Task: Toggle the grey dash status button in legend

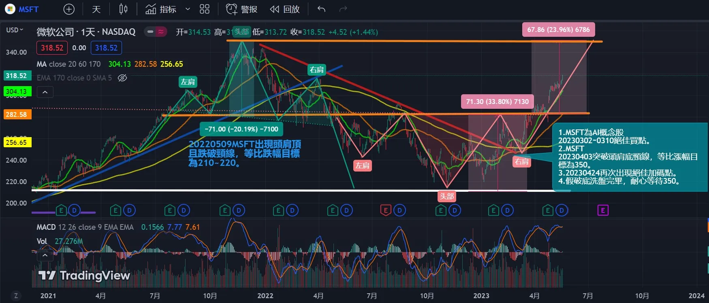Action: pos(150,32)
